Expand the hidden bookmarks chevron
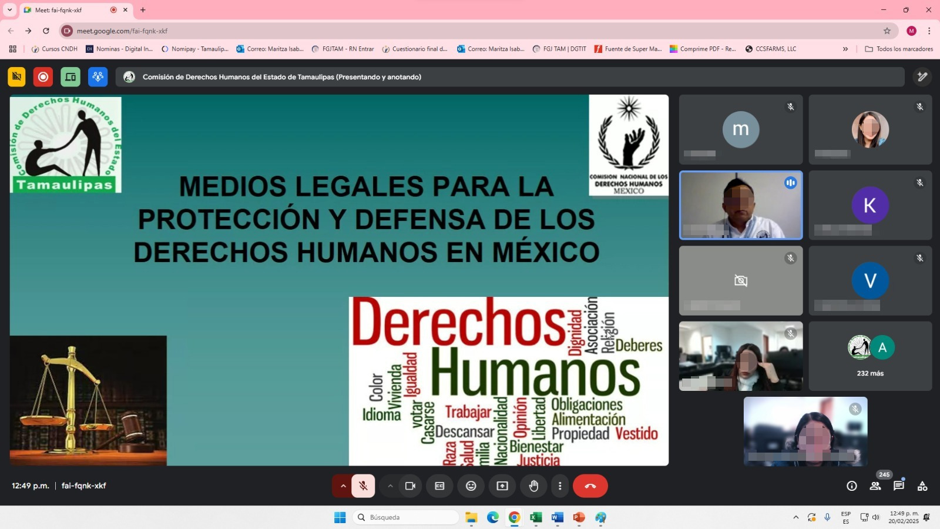 [845, 49]
